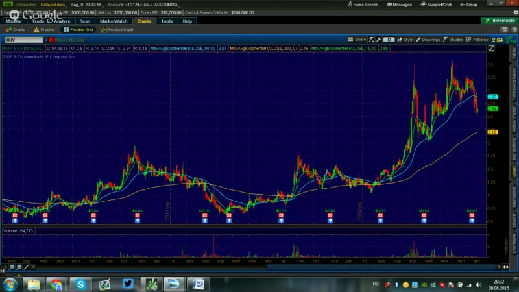Open the D timeframe selector
The image size is (519, 292).
click(389, 40)
